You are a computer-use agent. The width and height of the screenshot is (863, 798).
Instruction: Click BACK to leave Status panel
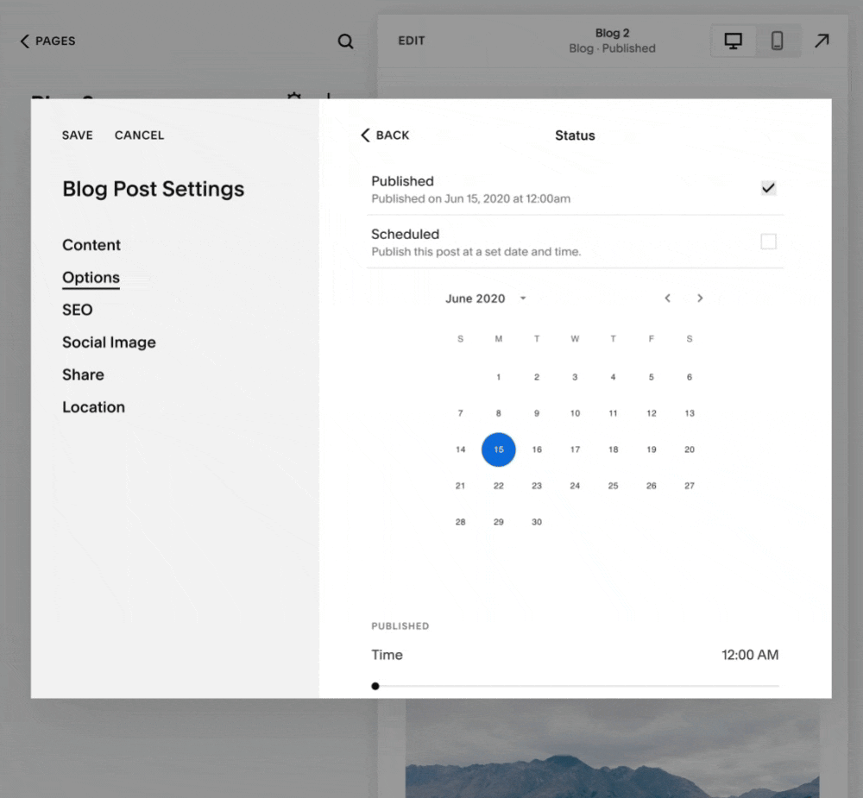[385, 135]
